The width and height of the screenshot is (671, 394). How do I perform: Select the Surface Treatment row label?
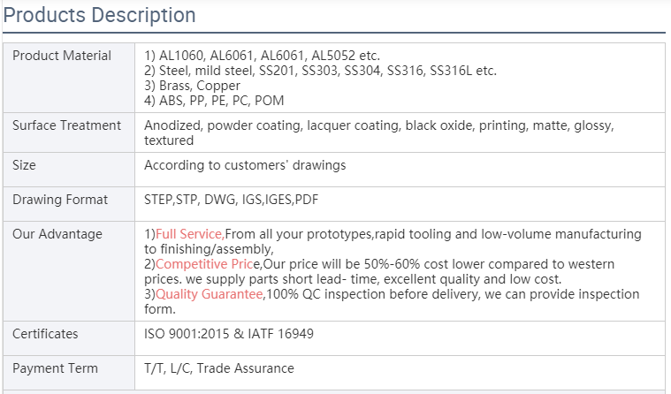(x=67, y=125)
